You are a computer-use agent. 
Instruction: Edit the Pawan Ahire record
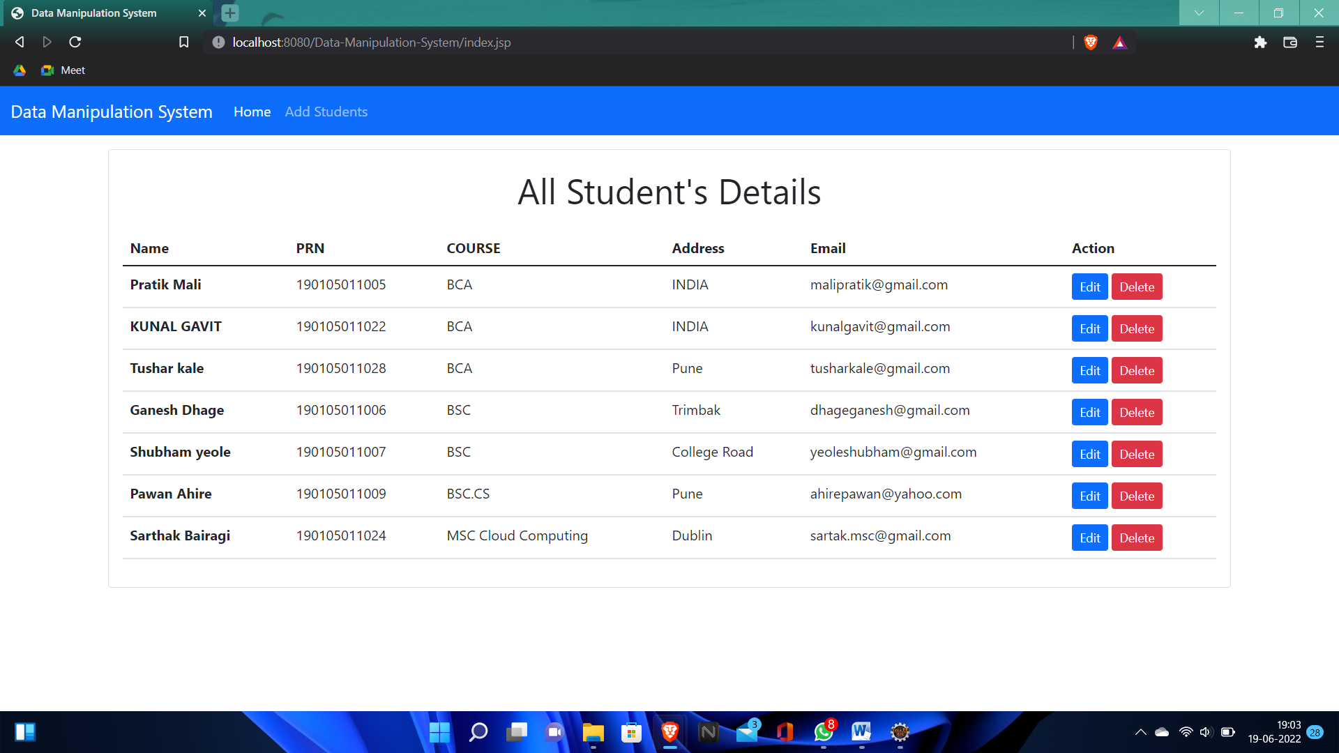[1089, 496]
